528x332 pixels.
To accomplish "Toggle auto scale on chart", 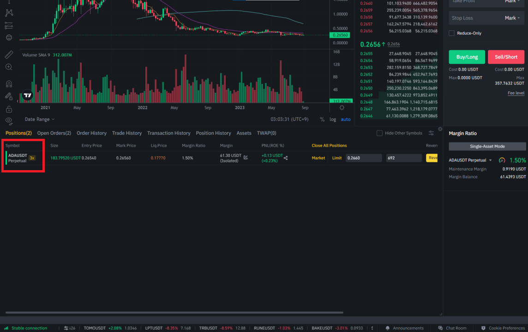I will (346, 119).
